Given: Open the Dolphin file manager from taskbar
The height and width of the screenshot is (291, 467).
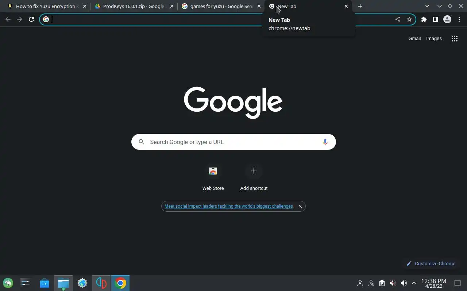Looking at the screenshot, I should coord(63,283).
